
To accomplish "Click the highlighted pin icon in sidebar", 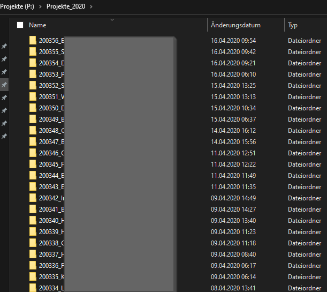I will click(x=4, y=85).
